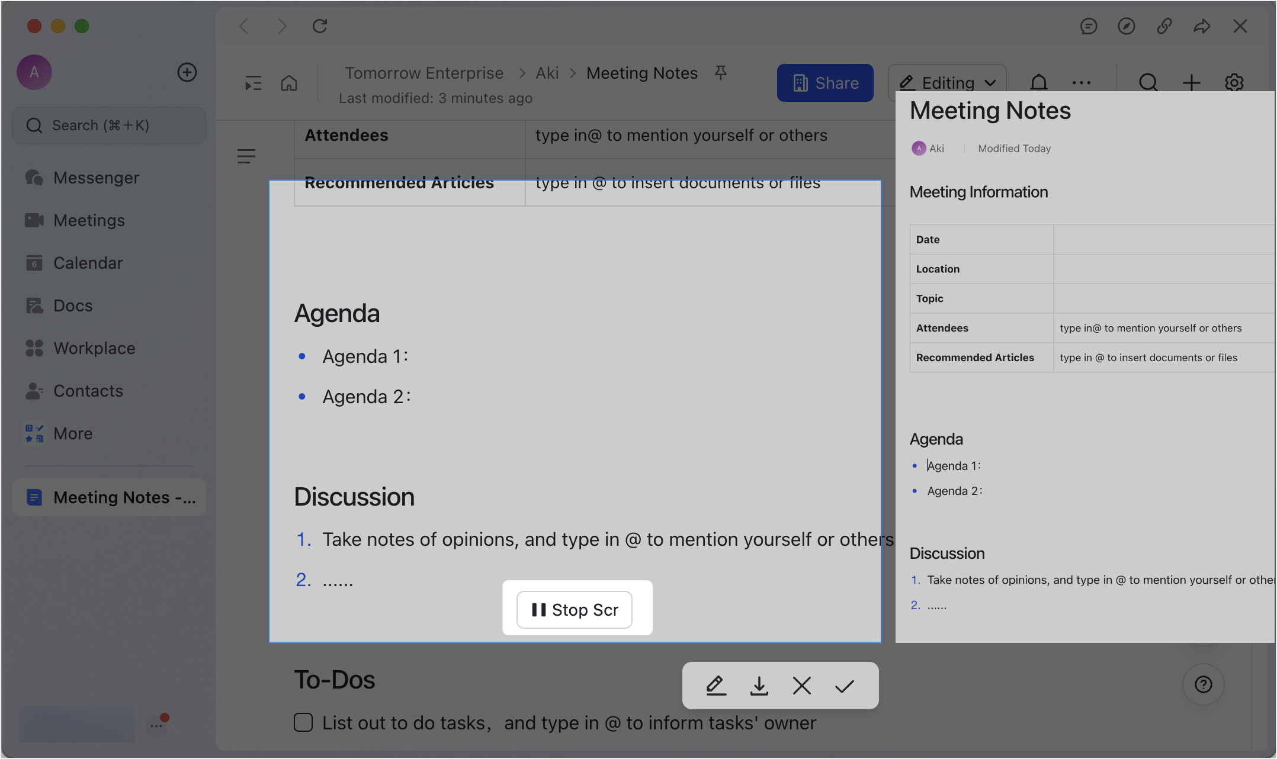Click the home icon in toolbar

point(289,83)
